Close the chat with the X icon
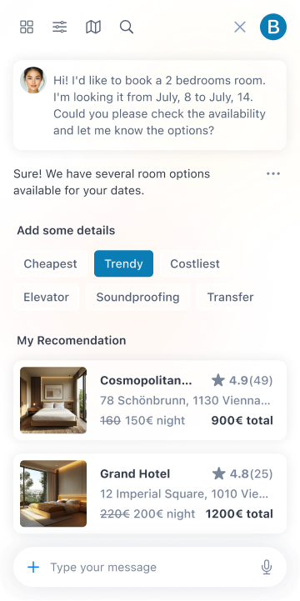Viewport: 300px width, 601px height. 240,28
